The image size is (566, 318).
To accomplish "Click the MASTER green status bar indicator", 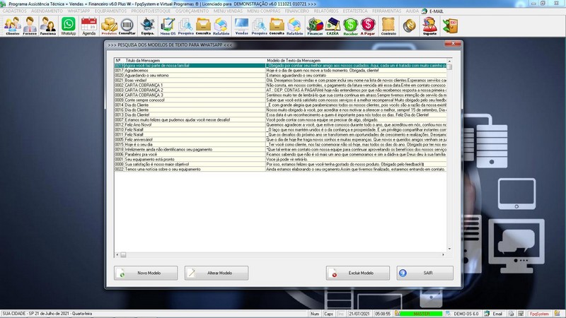I will click(x=421, y=314).
